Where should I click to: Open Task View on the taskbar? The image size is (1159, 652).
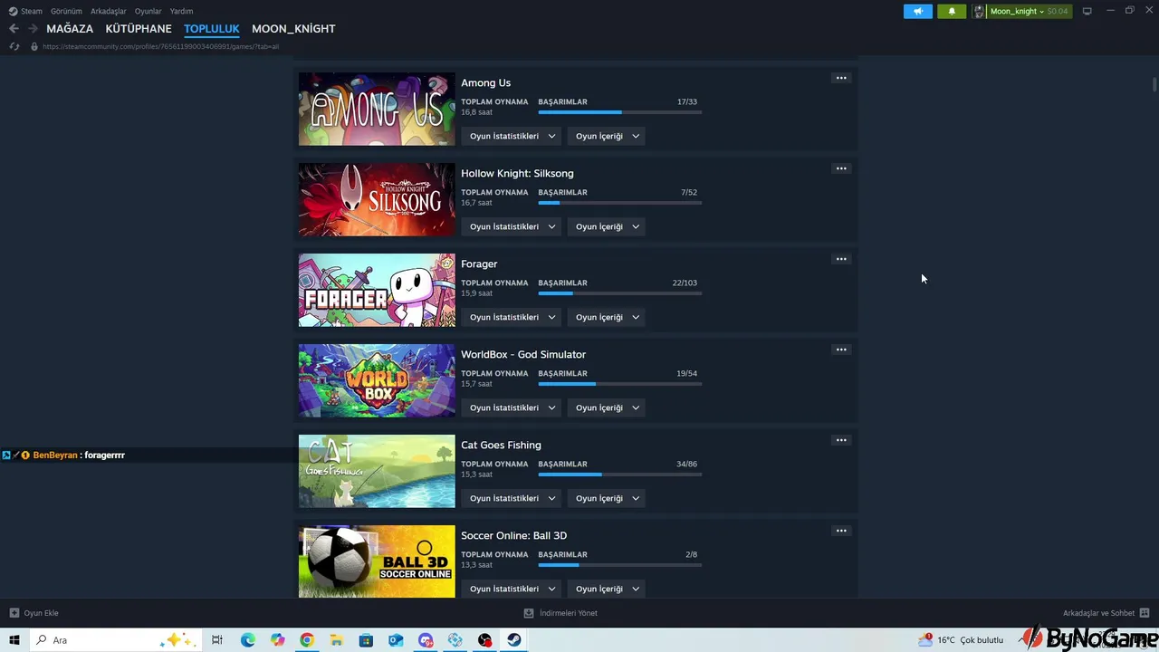coord(217,640)
